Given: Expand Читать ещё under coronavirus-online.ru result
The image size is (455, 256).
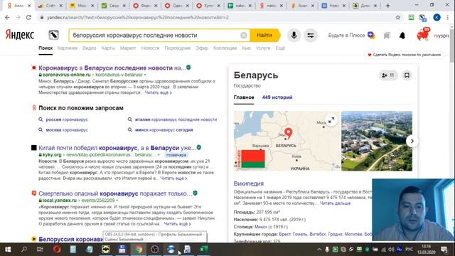Looking at the screenshot, I should (158, 92).
